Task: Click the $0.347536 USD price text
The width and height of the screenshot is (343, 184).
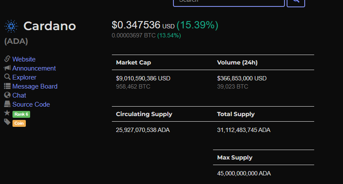Action: (x=143, y=25)
